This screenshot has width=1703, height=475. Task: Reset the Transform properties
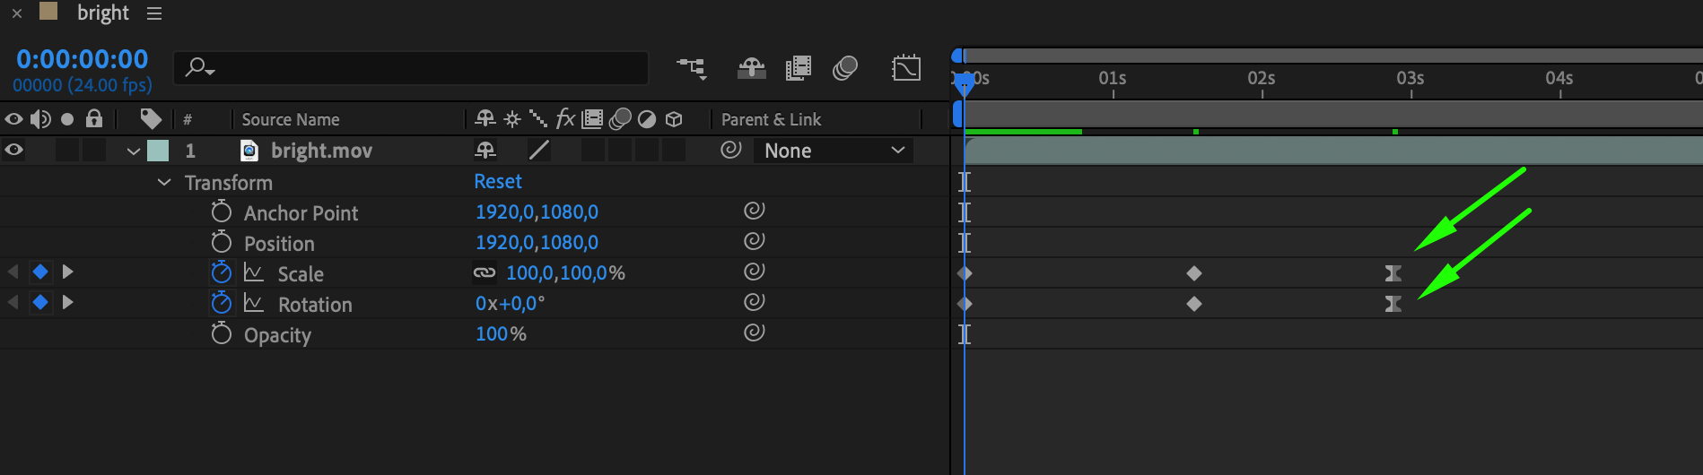[x=498, y=182]
